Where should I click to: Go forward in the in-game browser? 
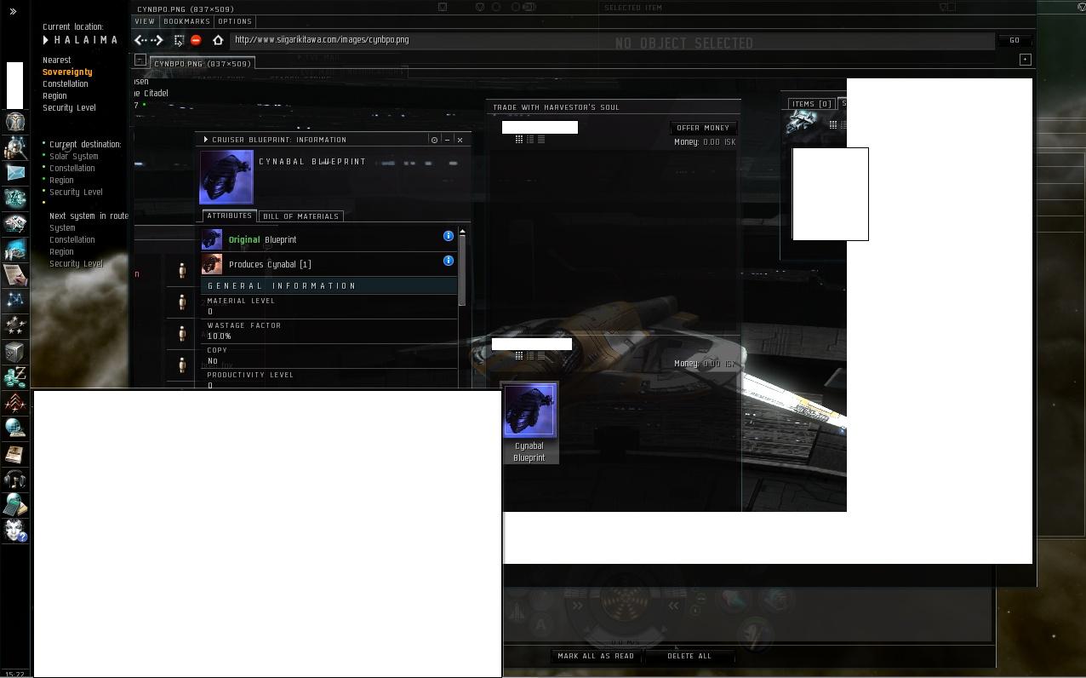pyautogui.click(x=157, y=40)
